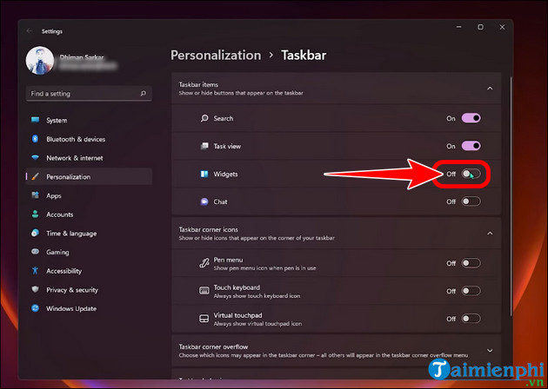This screenshot has height=389, width=548.
Task: Click the Taskbar corner icons heading
Action: click(208, 229)
